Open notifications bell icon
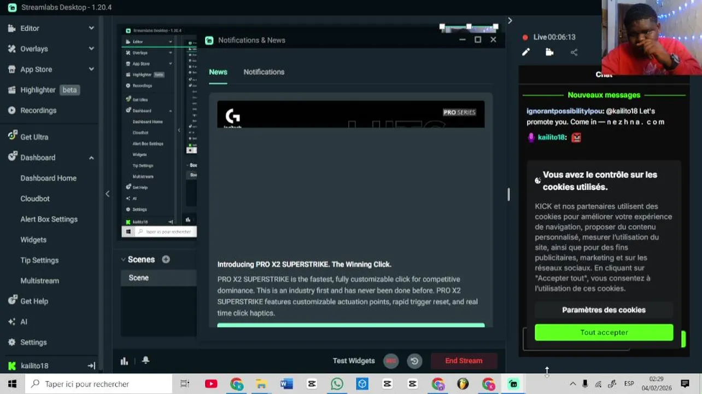This screenshot has width=702, height=394. coord(145,360)
